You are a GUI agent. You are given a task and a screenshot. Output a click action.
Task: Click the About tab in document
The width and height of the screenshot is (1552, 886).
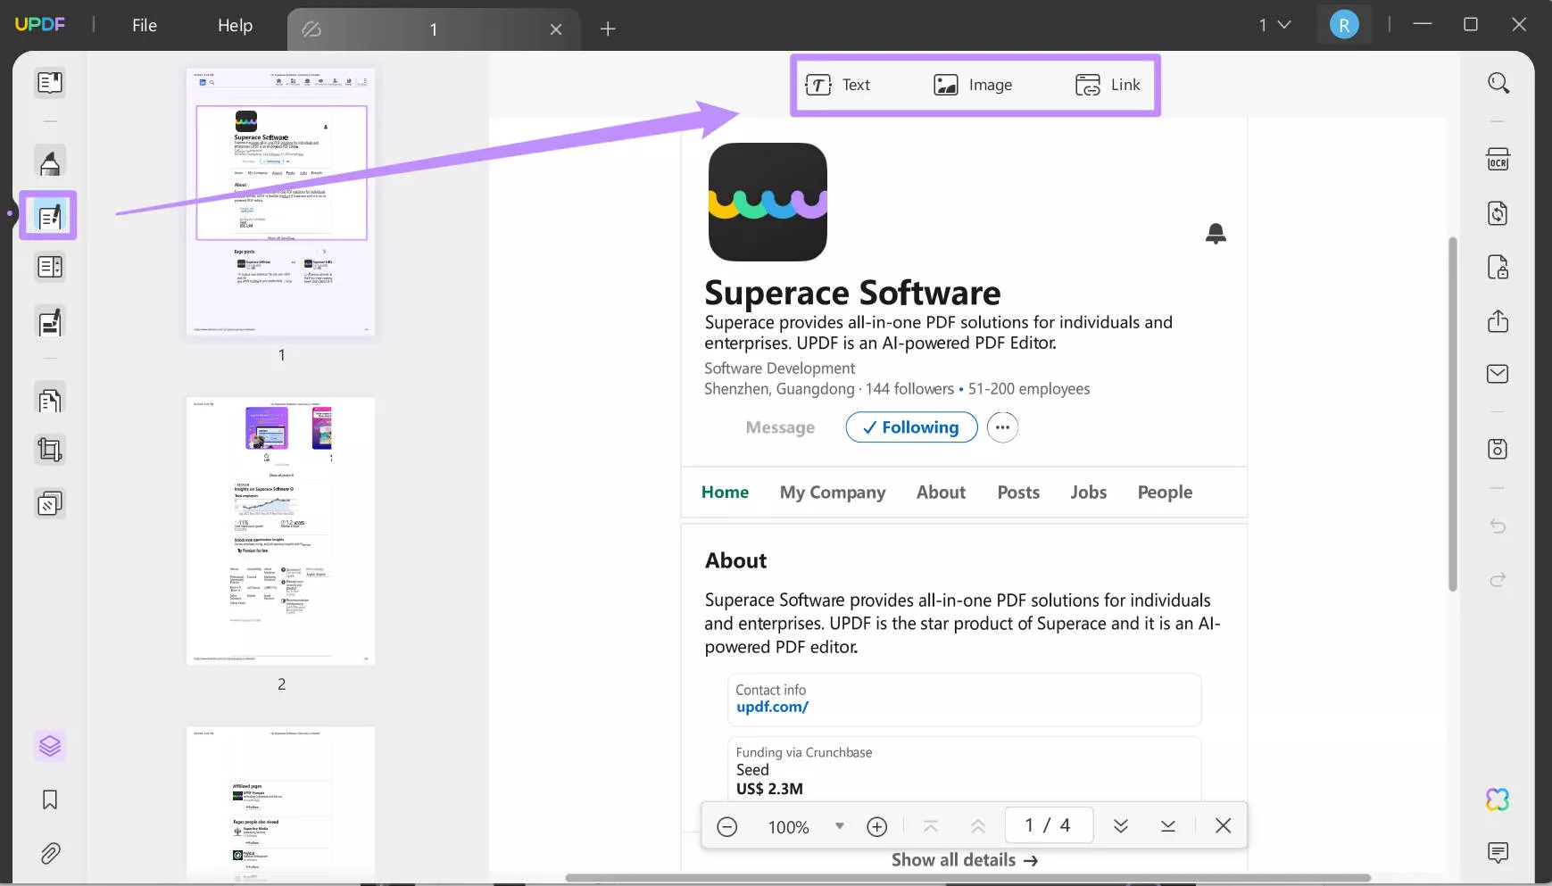click(x=941, y=493)
